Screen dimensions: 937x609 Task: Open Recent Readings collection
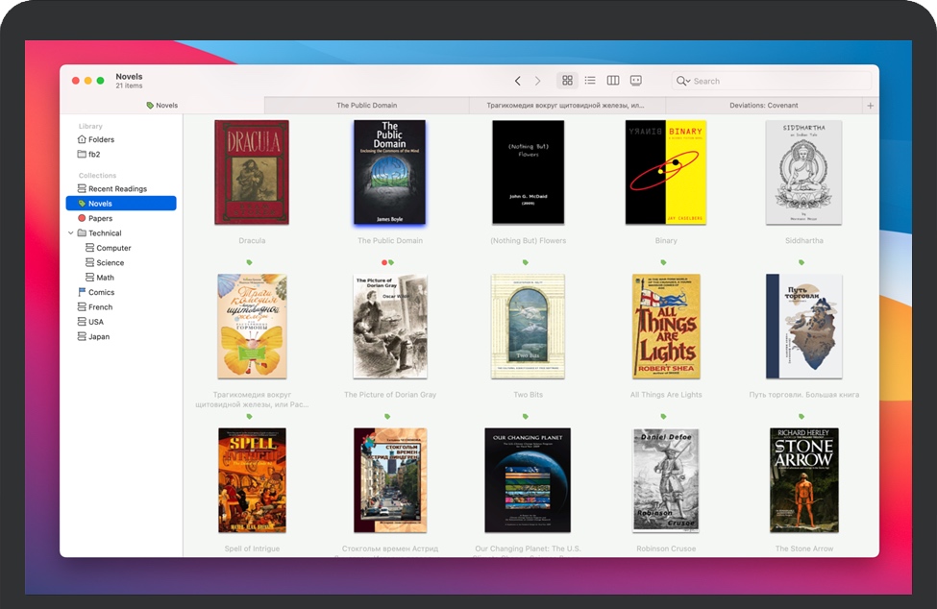pos(117,189)
